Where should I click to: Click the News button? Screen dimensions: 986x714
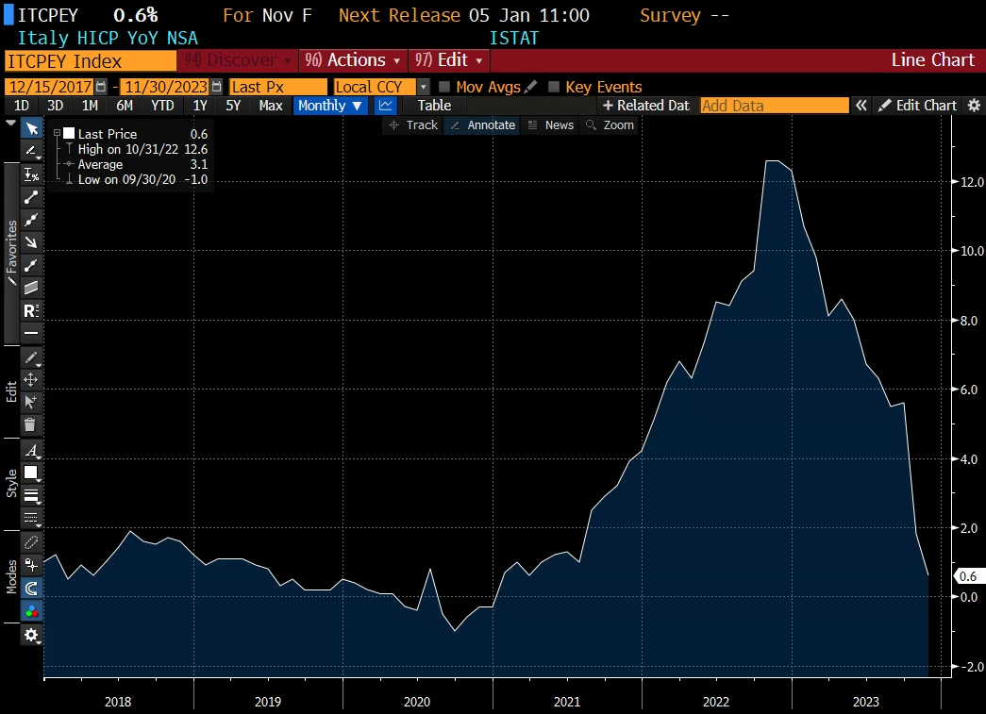551,125
